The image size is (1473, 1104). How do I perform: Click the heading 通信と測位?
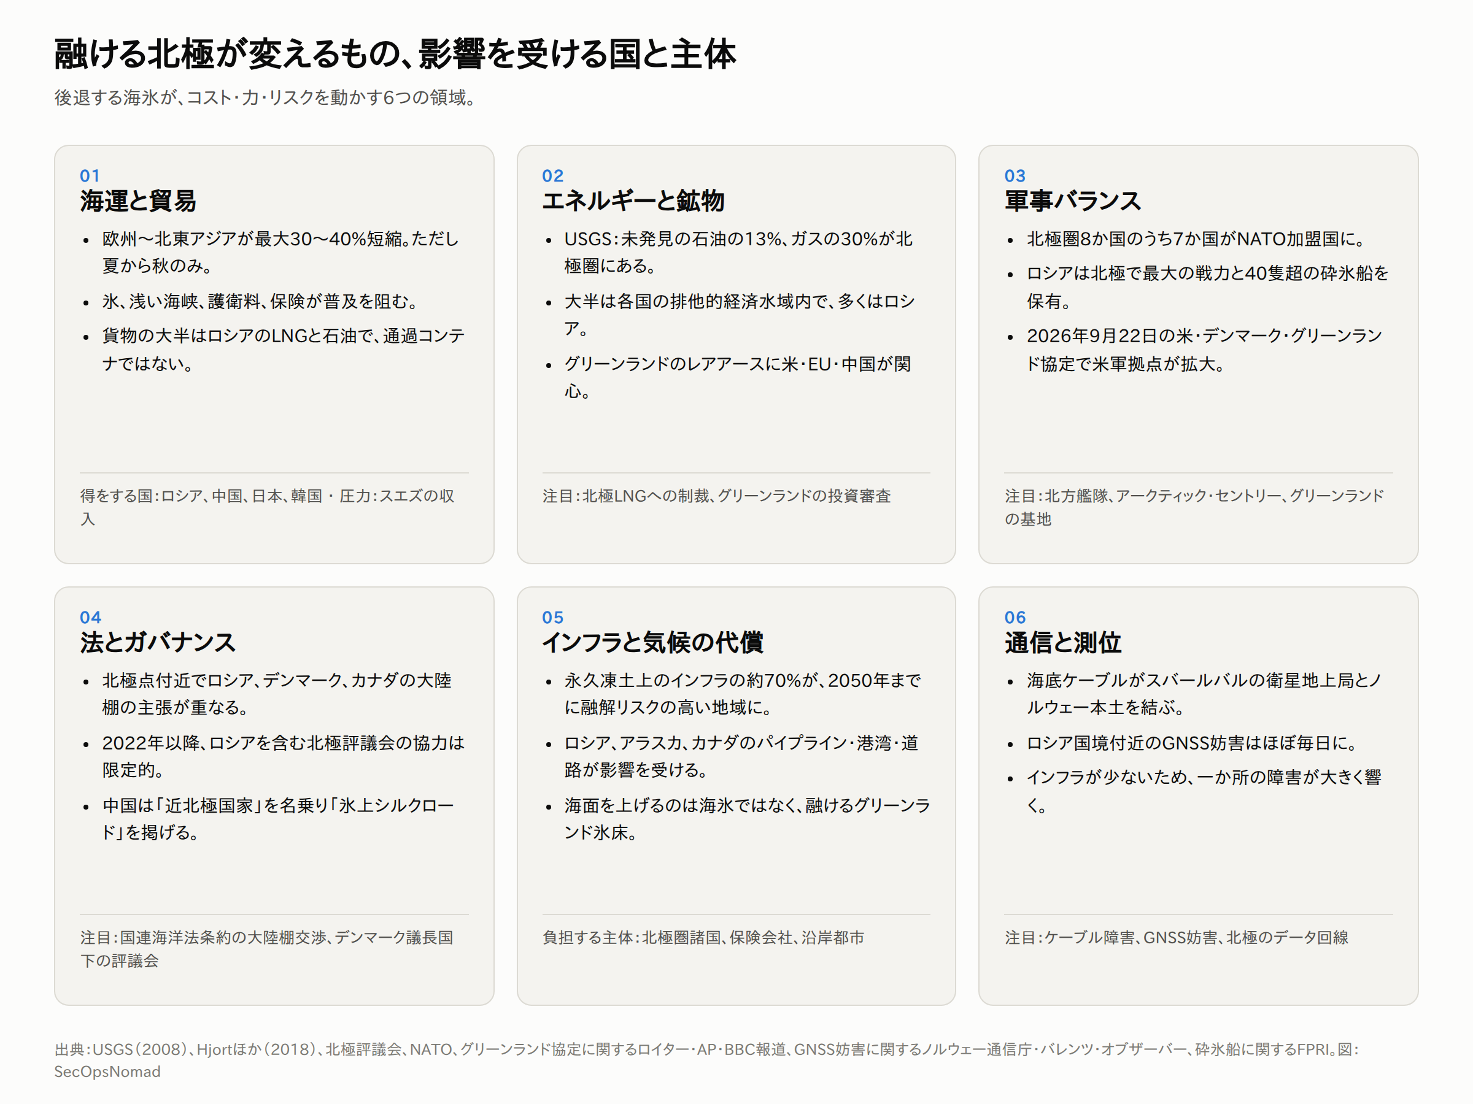[x=1063, y=643]
